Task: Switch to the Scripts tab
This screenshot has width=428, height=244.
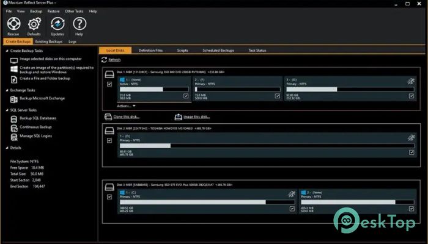Action: point(182,51)
